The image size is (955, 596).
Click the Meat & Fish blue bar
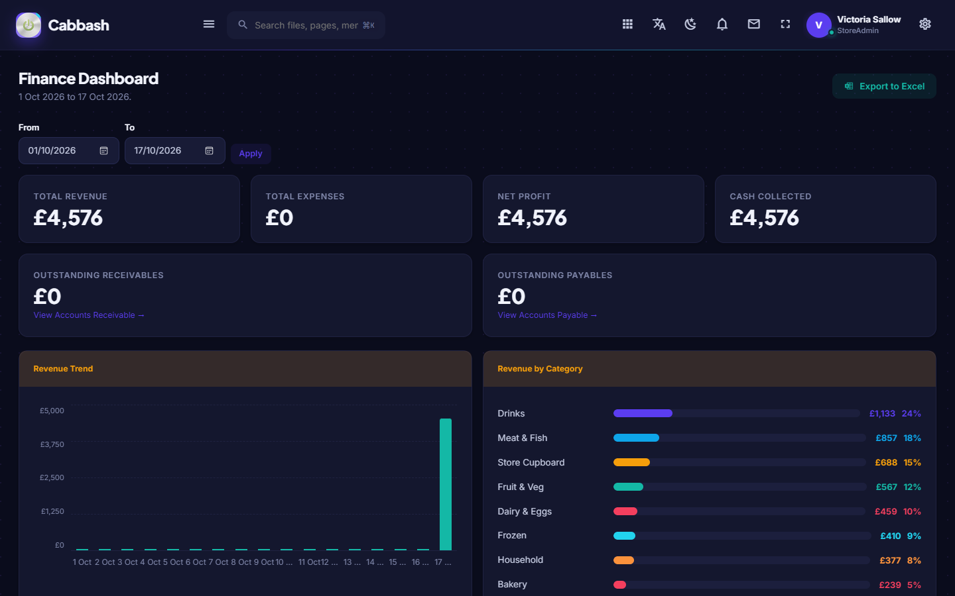[636, 438]
